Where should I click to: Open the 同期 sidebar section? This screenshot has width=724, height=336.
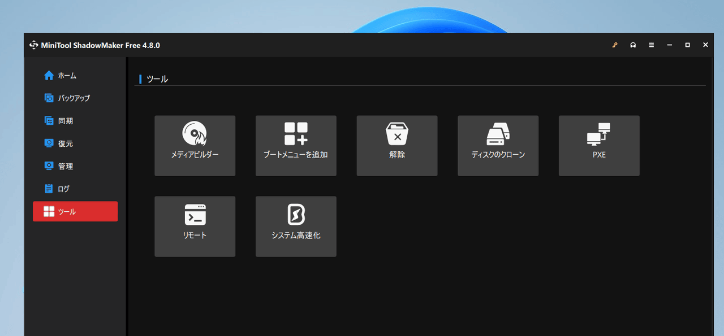(x=65, y=121)
